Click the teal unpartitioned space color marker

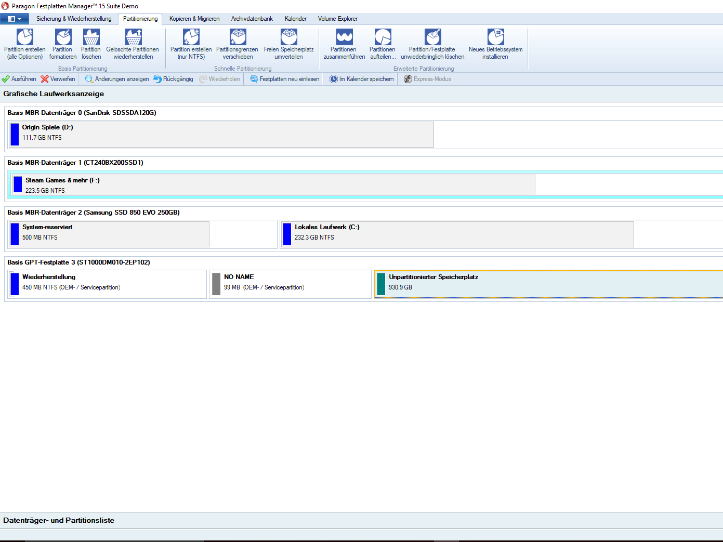point(381,284)
